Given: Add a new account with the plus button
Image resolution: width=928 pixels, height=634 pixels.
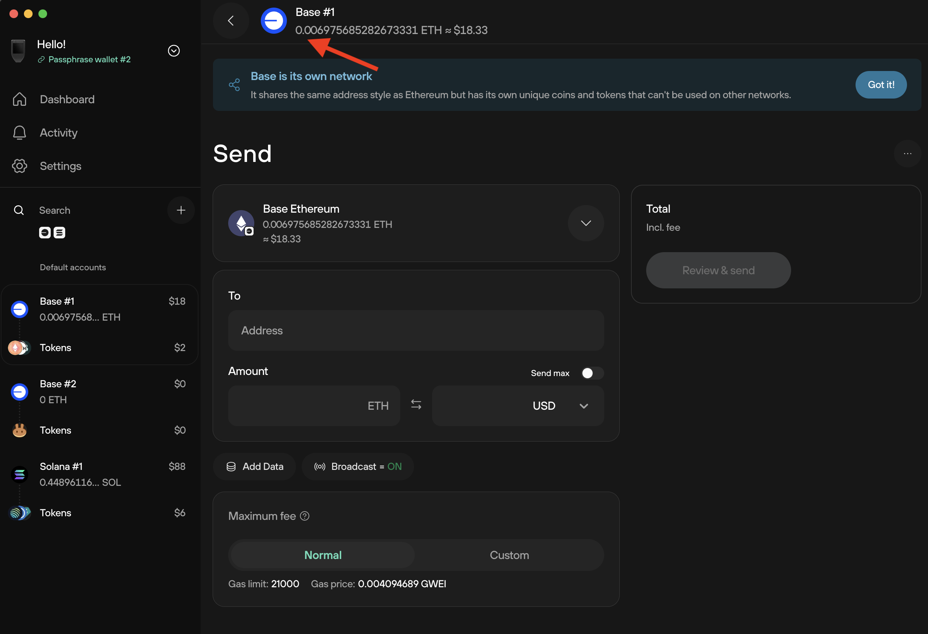Looking at the screenshot, I should point(181,210).
